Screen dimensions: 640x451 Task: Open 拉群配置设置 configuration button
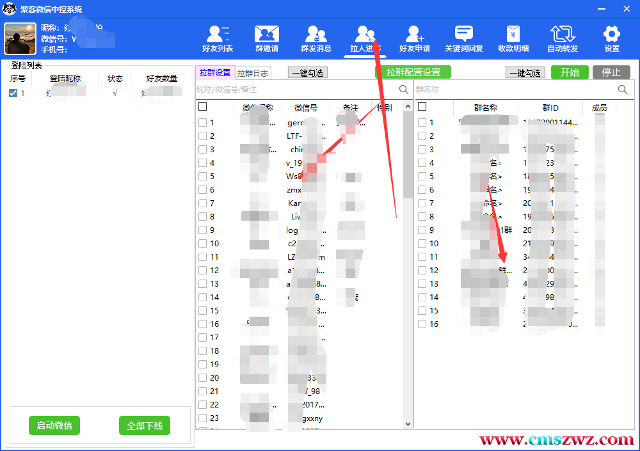413,72
